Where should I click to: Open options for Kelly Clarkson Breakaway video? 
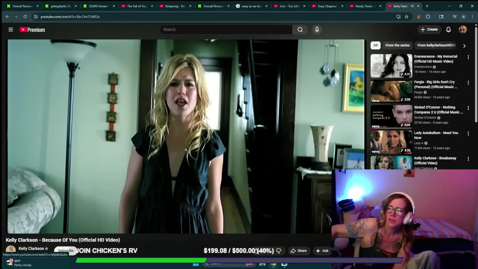(x=468, y=159)
